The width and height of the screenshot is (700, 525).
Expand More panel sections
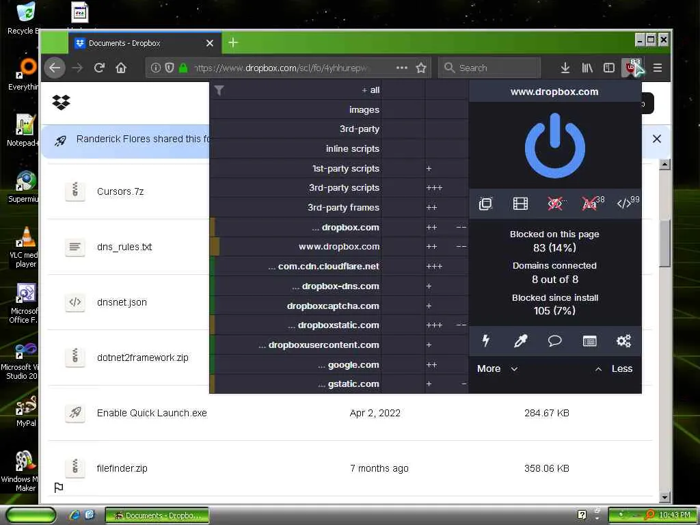click(497, 368)
